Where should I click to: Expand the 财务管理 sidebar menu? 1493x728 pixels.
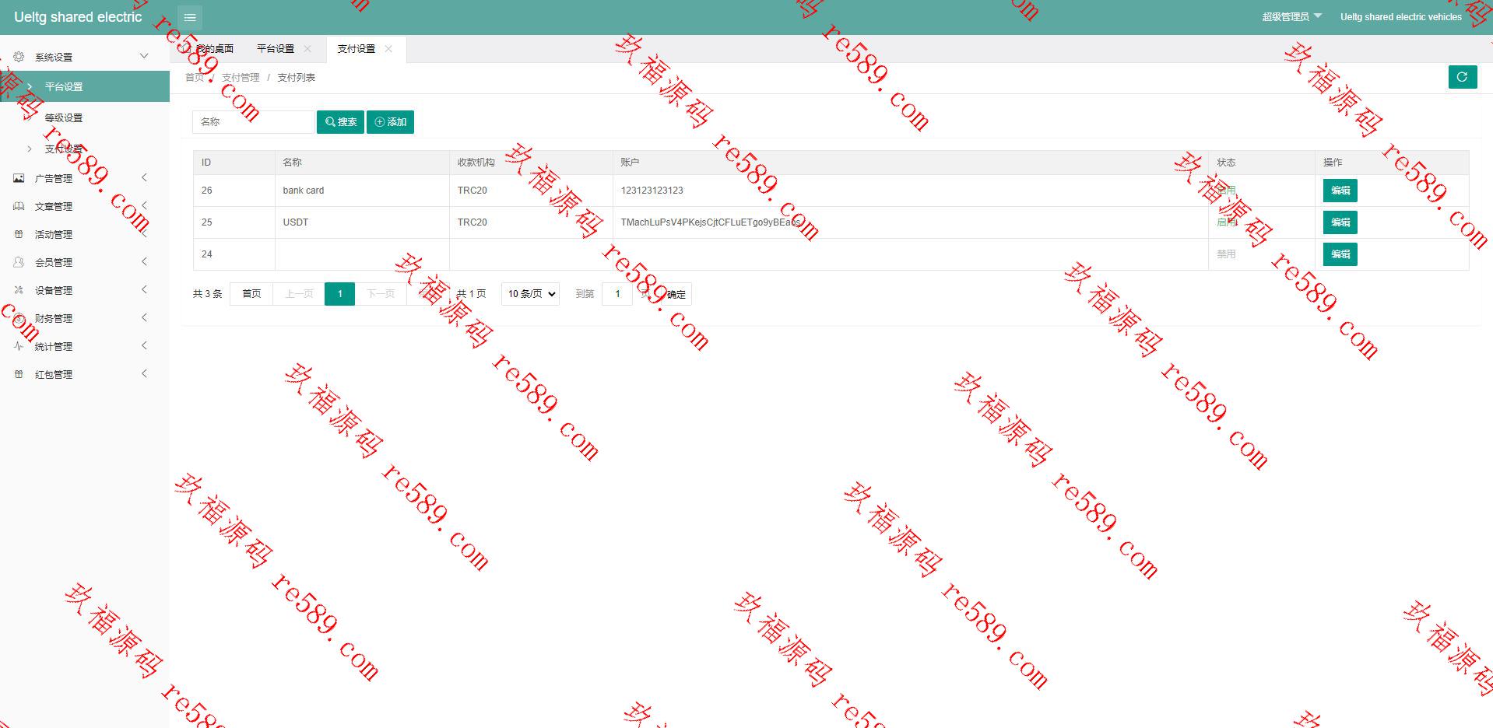pyautogui.click(x=85, y=318)
